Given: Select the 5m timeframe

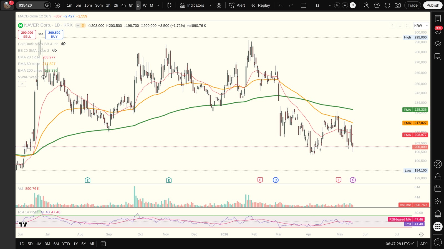Looking at the screenshot, I should [78, 5].
